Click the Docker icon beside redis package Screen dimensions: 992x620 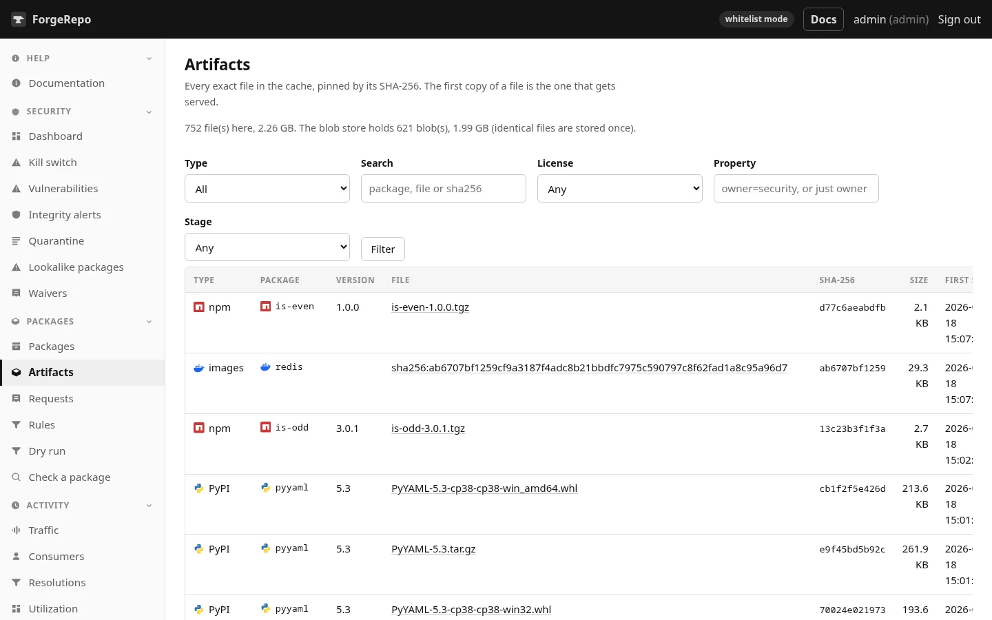[265, 367]
